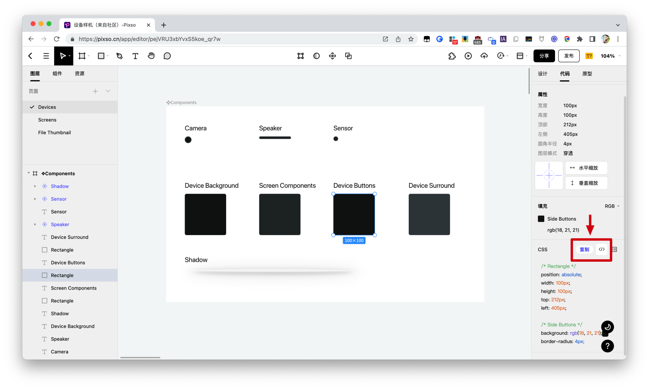Click the 复制 copy CSS button
This screenshot has width=649, height=389.
584,249
